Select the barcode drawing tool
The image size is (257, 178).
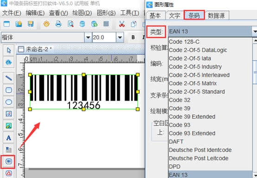[x=9, y=161]
